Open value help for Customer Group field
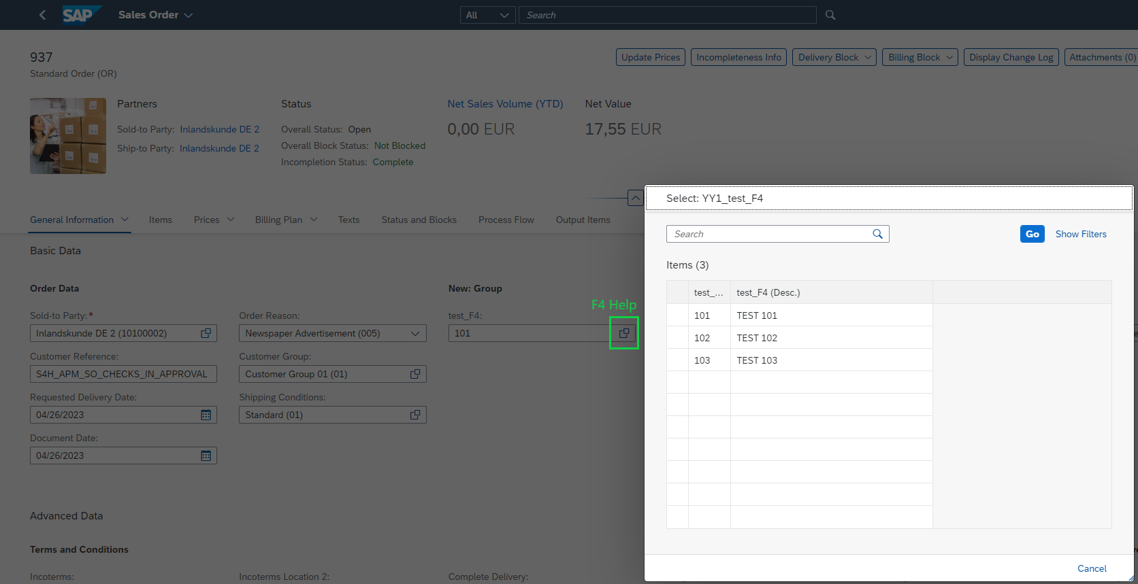Screen dimensions: 1138x584 coord(415,374)
